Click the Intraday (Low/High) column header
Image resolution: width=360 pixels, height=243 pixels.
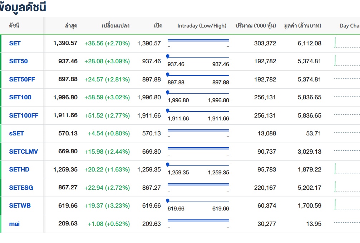click(202, 26)
